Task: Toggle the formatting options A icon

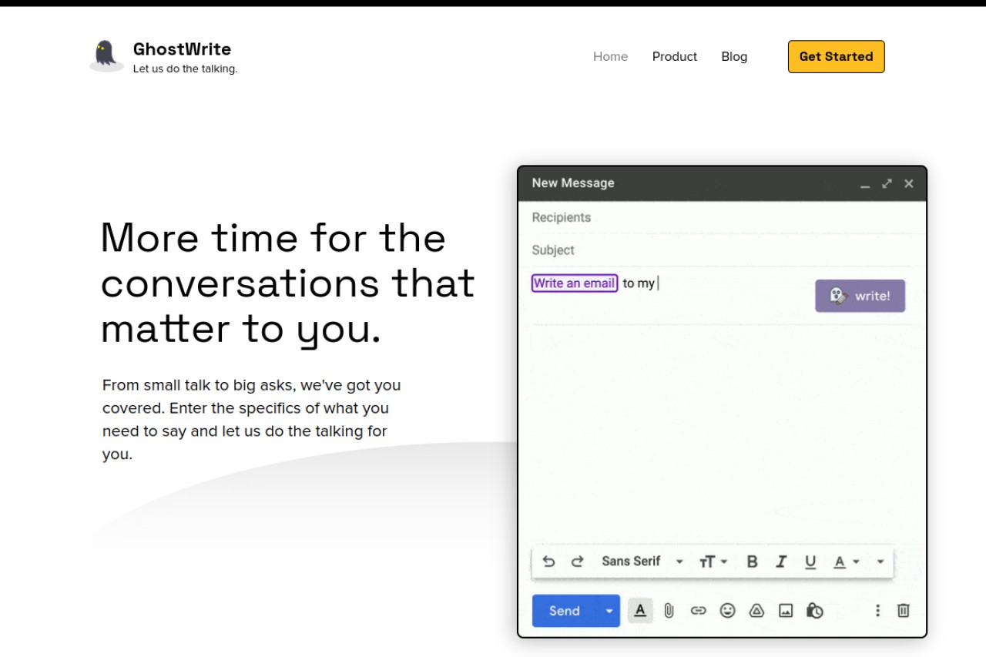Action: click(640, 611)
